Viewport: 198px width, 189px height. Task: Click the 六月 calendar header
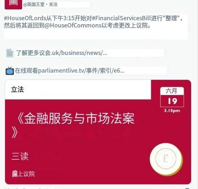point(172,91)
